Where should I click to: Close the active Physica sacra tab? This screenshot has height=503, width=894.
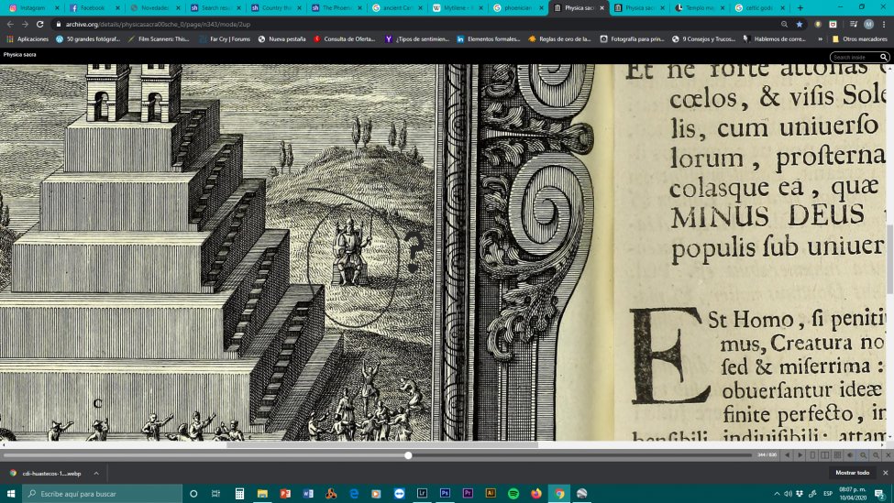[x=602, y=8]
